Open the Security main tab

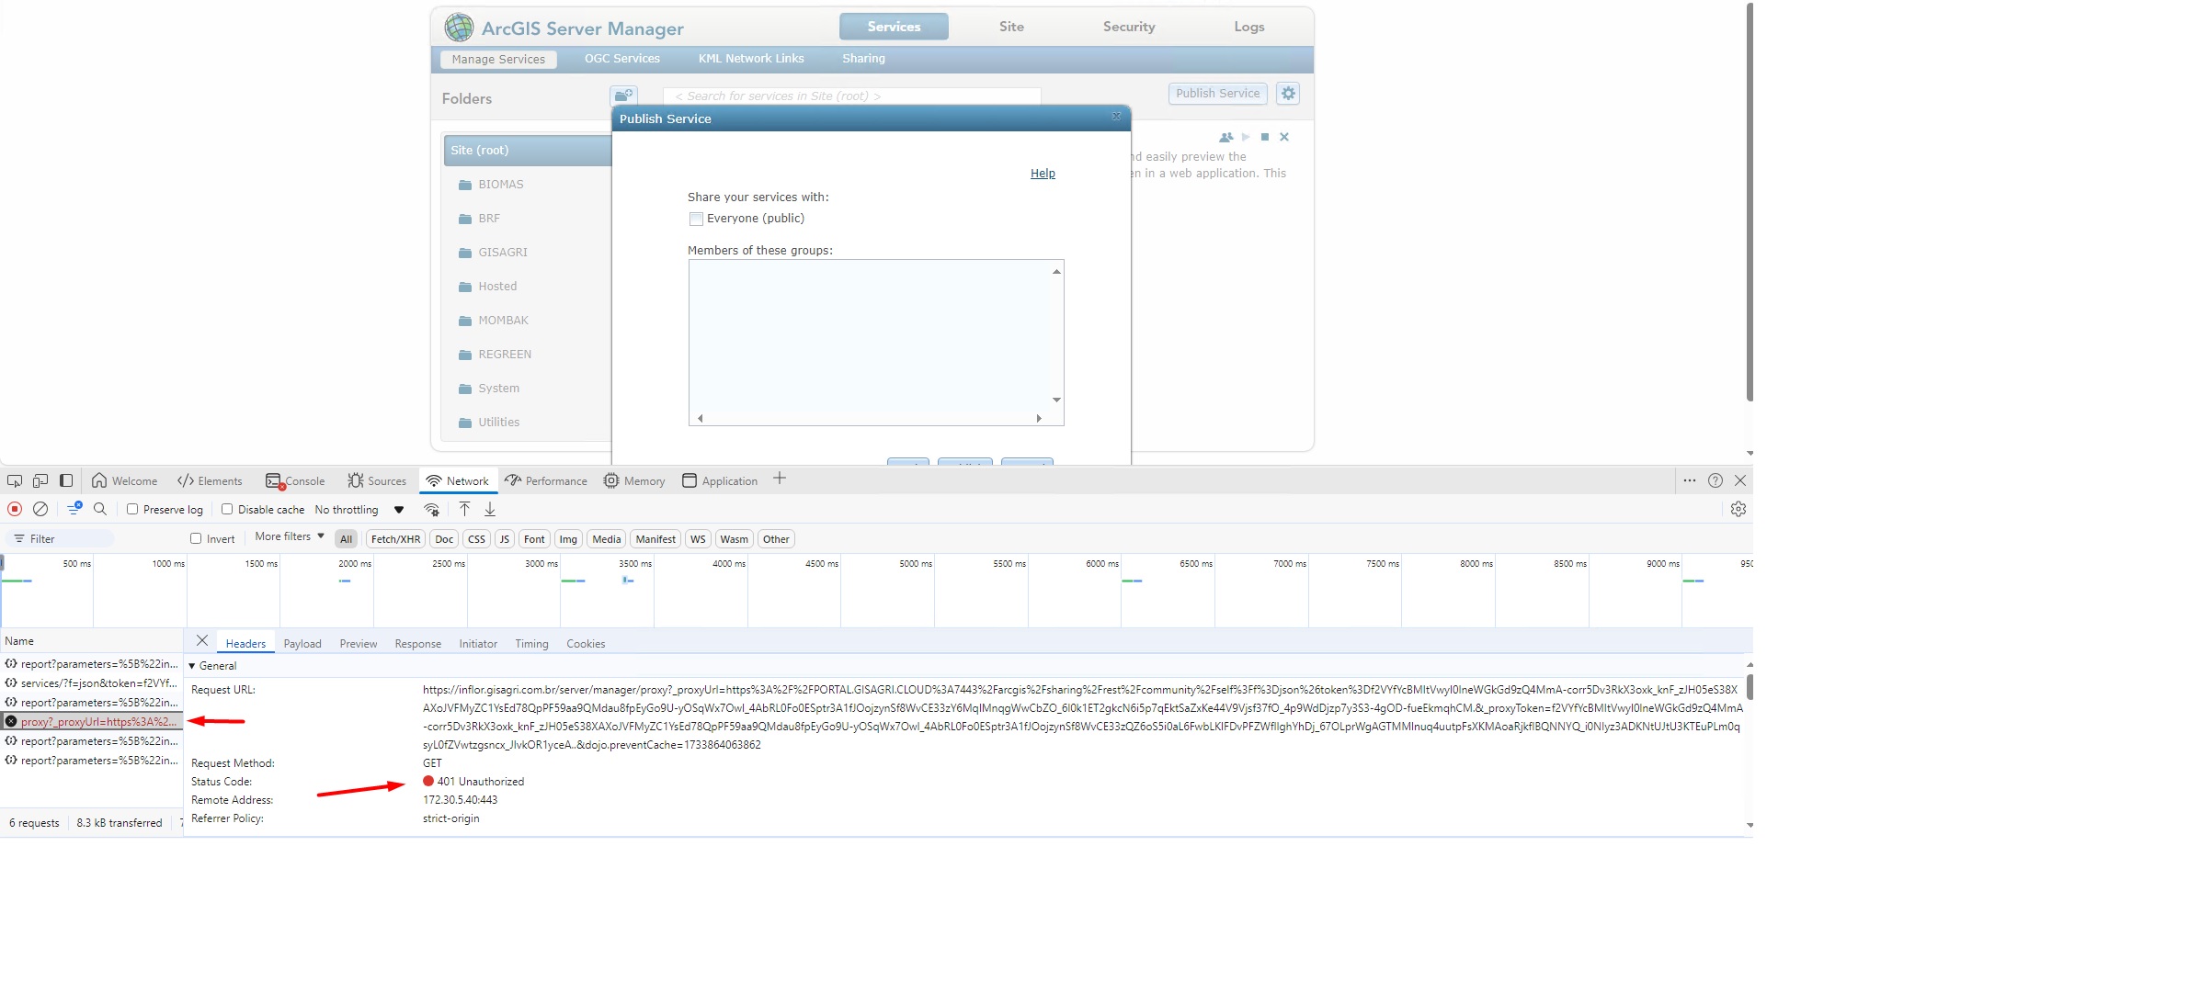pos(1129,27)
